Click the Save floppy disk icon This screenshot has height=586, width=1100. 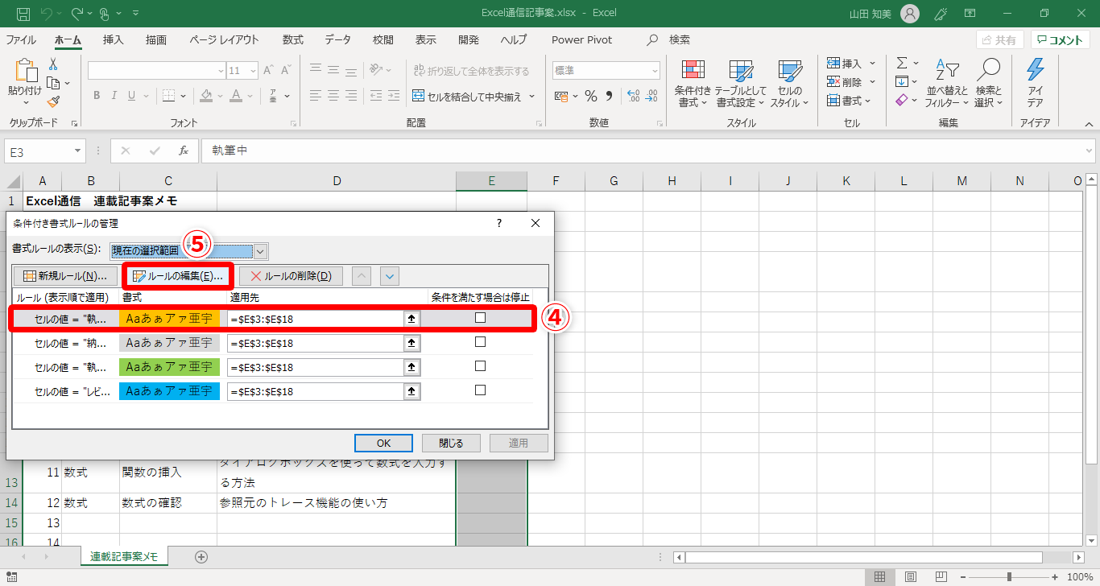(x=23, y=14)
